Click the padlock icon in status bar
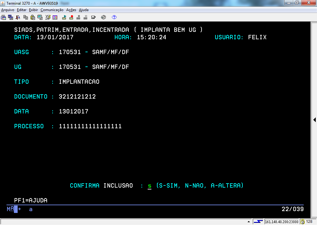This screenshot has height=225, width=317. pyautogui.click(x=303, y=222)
